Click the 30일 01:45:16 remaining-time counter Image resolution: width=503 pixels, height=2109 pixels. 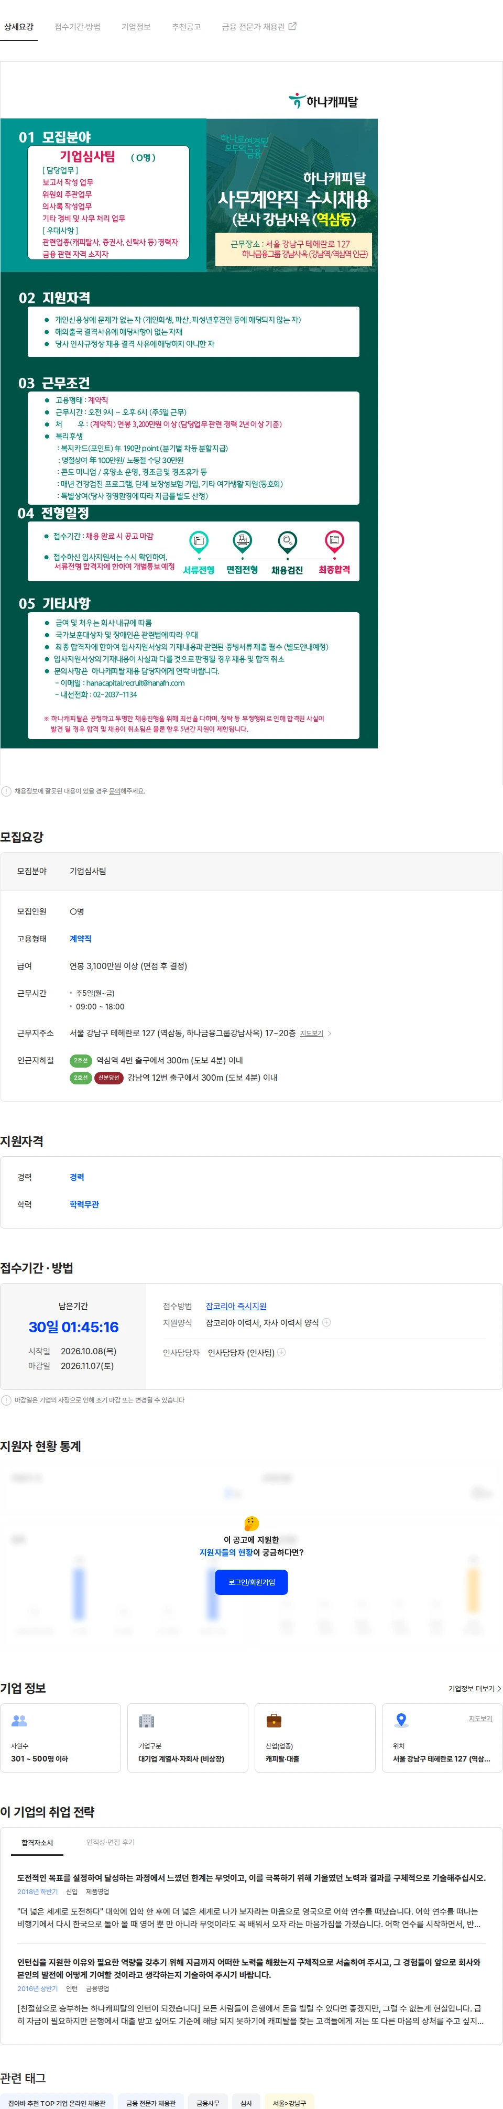point(73,1327)
